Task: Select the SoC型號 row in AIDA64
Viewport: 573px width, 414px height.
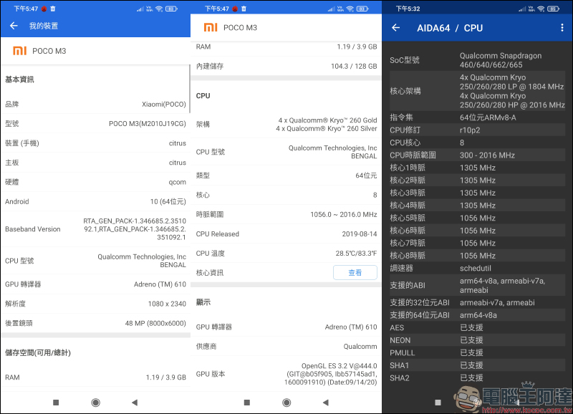Action: 477,60
